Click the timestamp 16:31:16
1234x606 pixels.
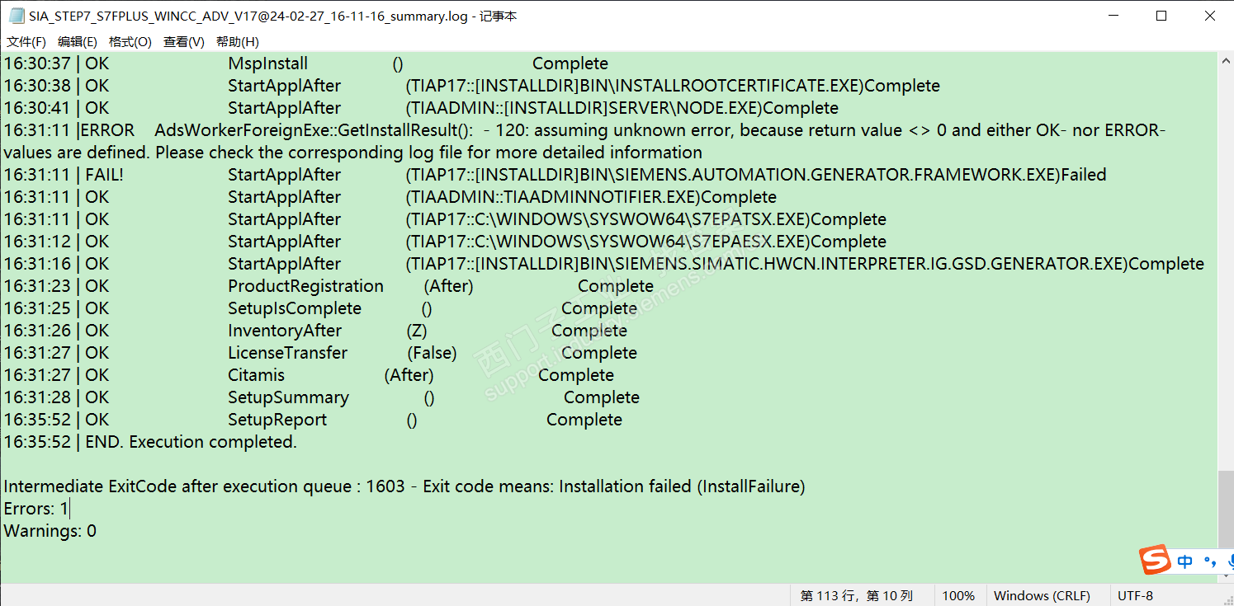[37, 264]
